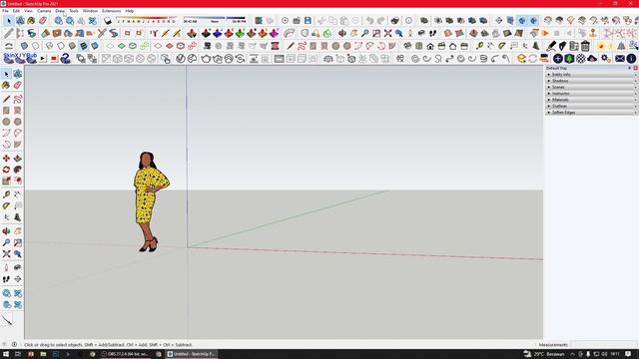Select the Sandbox Drape tool
The height and width of the screenshot is (359, 639).
[496, 33]
